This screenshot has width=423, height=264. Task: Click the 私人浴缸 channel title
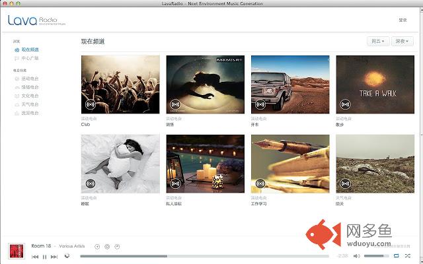click(174, 204)
